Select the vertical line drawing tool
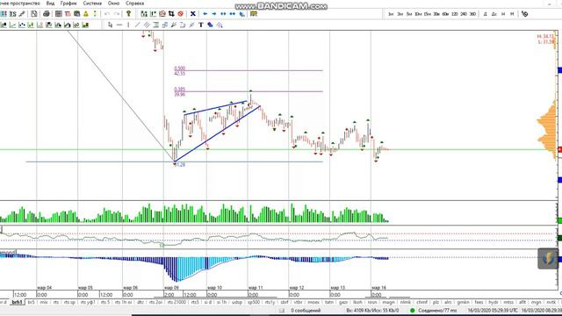562x316 pixels. point(128,25)
